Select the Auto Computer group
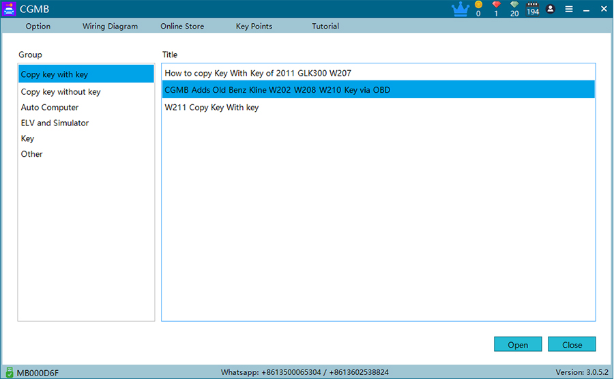 pyautogui.click(x=50, y=108)
